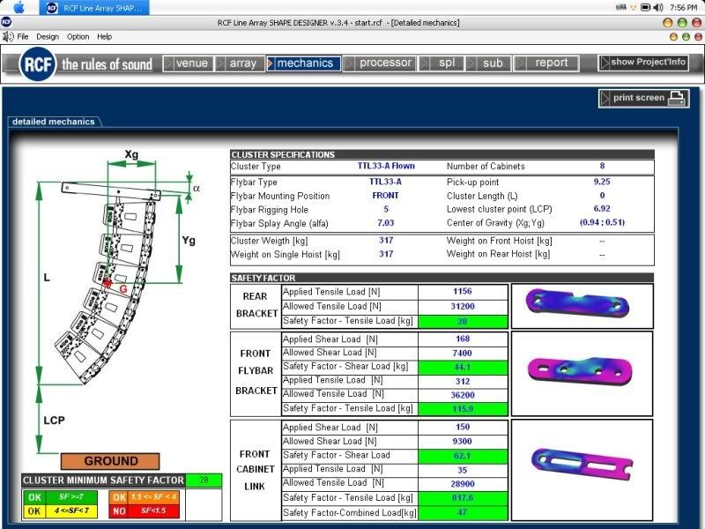The image size is (705, 529).
Task: Click the keyboard icon in the system tray
Action: pos(621,7)
